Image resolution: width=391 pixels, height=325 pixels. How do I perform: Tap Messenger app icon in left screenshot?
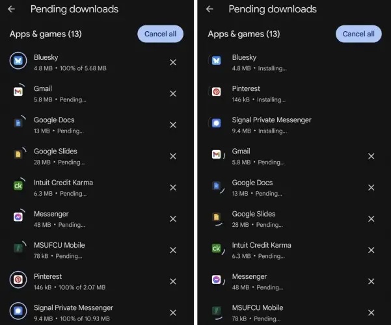point(18,217)
